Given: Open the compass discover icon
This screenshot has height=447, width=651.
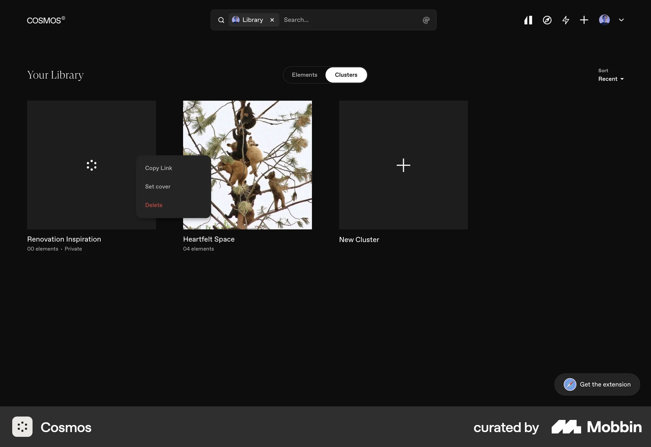Looking at the screenshot, I should (547, 20).
